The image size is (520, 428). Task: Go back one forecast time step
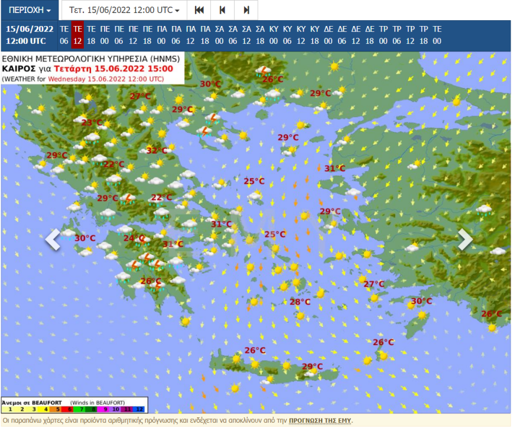point(222,10)
